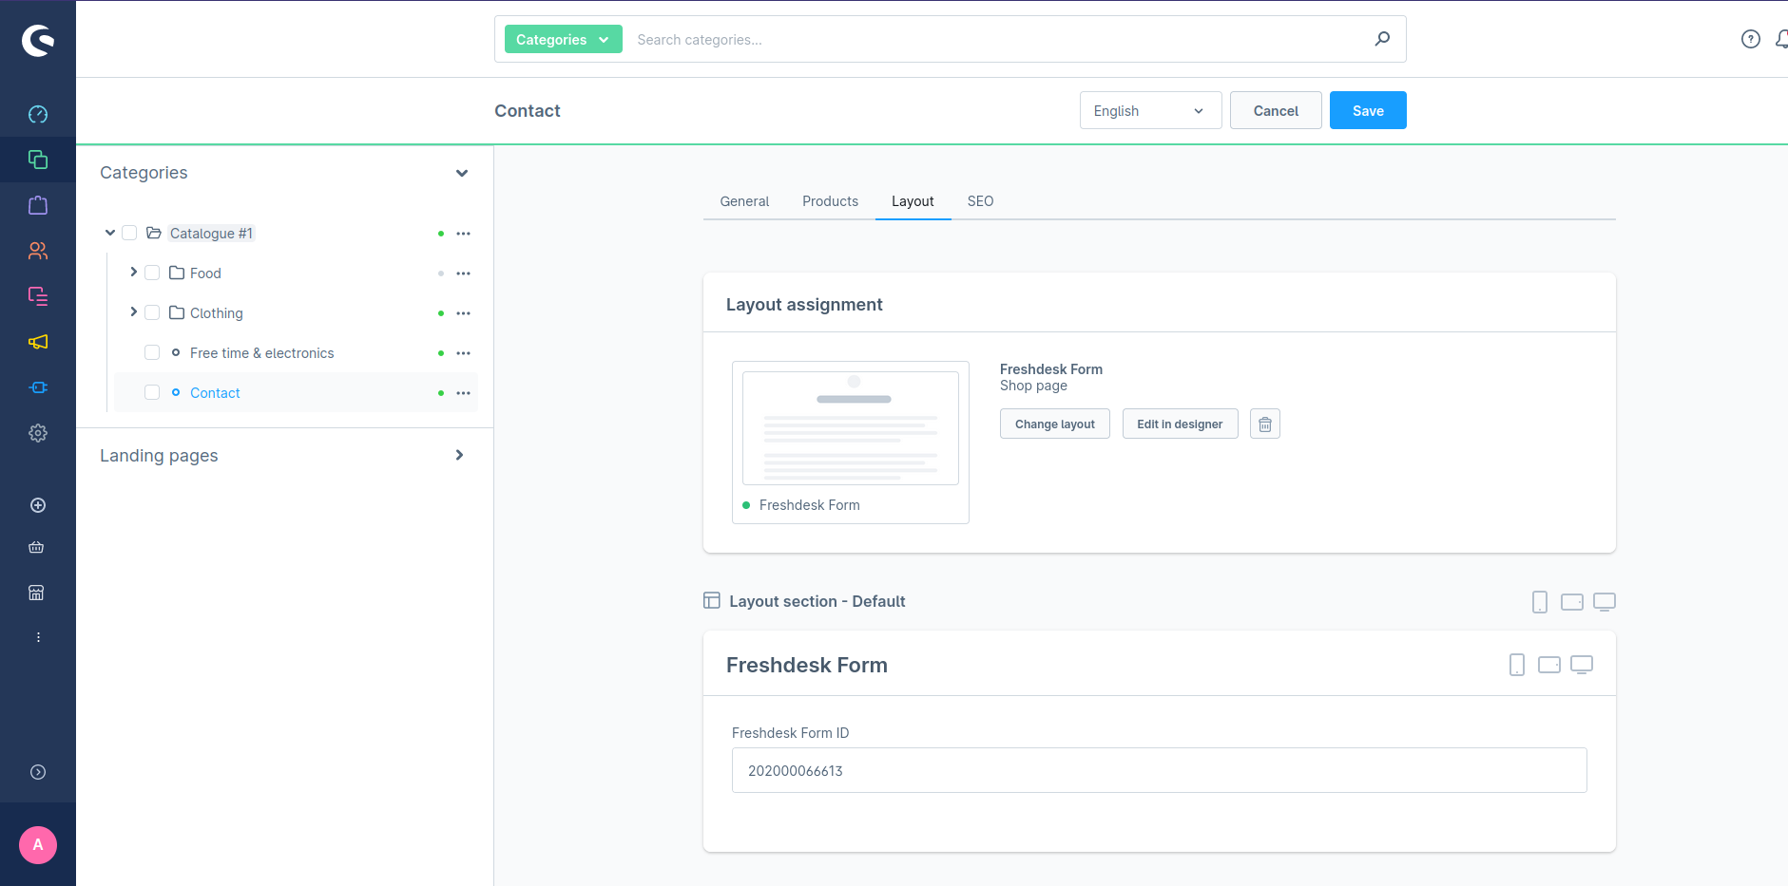The image size is (1788, 886).
Task: Open the Categories search scope dropdown
Action: (563, 39)
